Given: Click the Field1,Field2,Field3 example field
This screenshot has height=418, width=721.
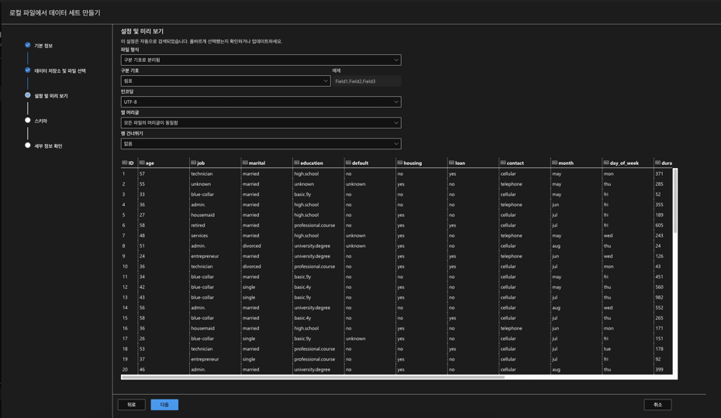Looking at the screenshot, I should tap(367, 81).
